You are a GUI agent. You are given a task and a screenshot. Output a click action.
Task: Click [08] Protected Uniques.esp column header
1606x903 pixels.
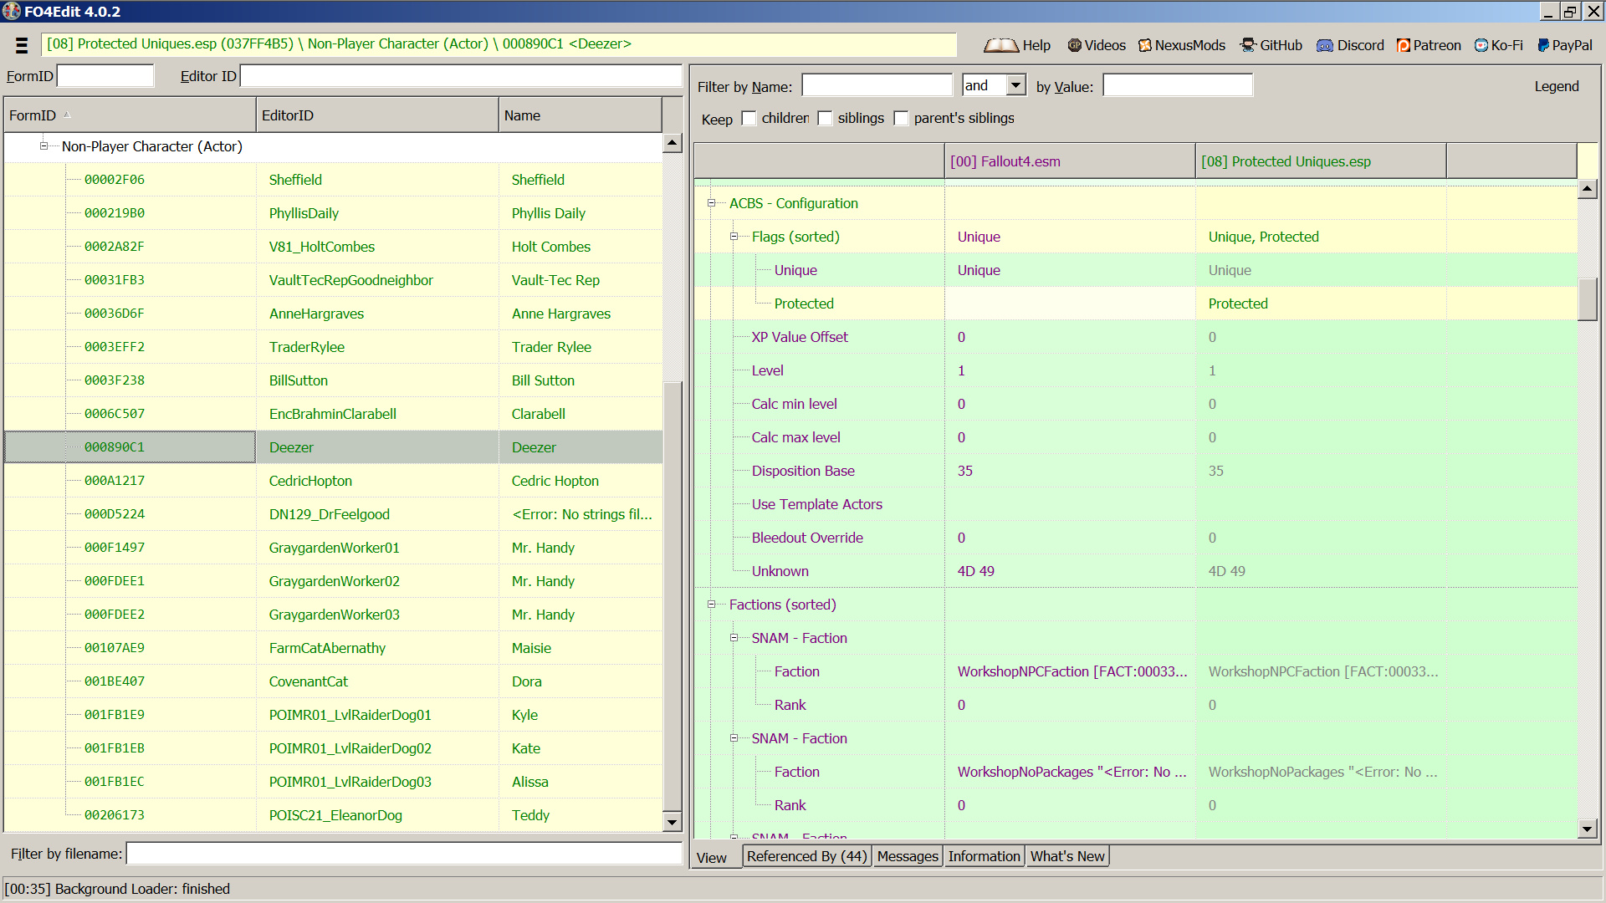[x=1321, y=161]
